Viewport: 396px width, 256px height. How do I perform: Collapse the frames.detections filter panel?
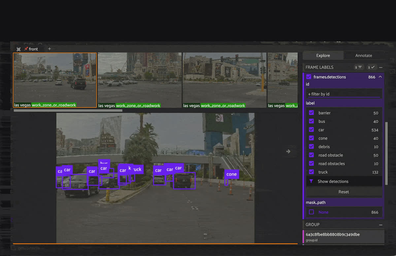380,77
